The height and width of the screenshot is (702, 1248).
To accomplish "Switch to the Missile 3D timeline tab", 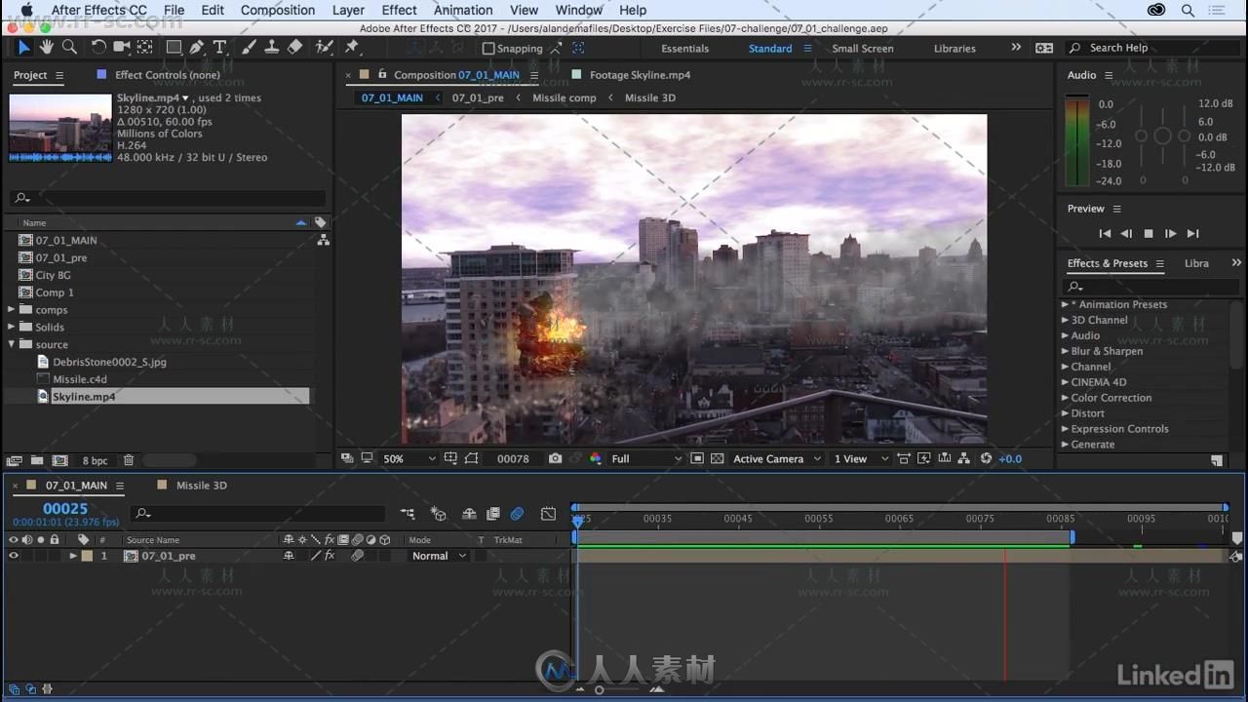I will coord(201,486).
